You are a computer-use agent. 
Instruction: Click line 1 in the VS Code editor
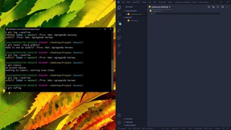coord(187,14)
